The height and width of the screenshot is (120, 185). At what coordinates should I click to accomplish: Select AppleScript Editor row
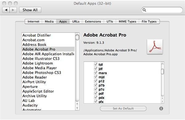(x=48, y=91)
